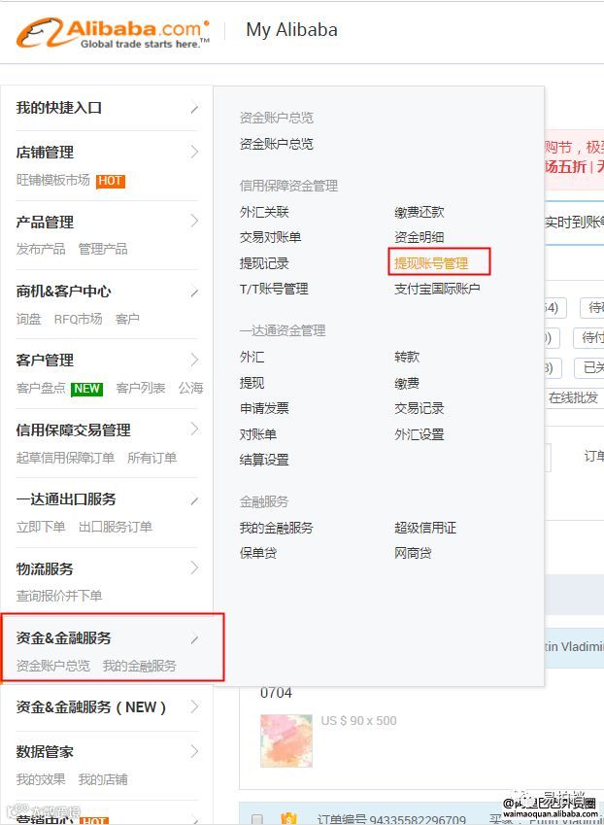Expand 物流服务 chevron arrow
The image size is (604, 825).
194,567
